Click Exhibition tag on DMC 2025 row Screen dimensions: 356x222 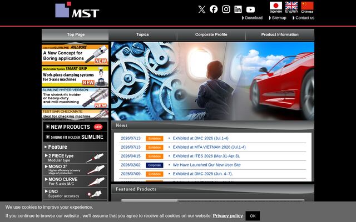pyautogui.click(x=155, y=174)
